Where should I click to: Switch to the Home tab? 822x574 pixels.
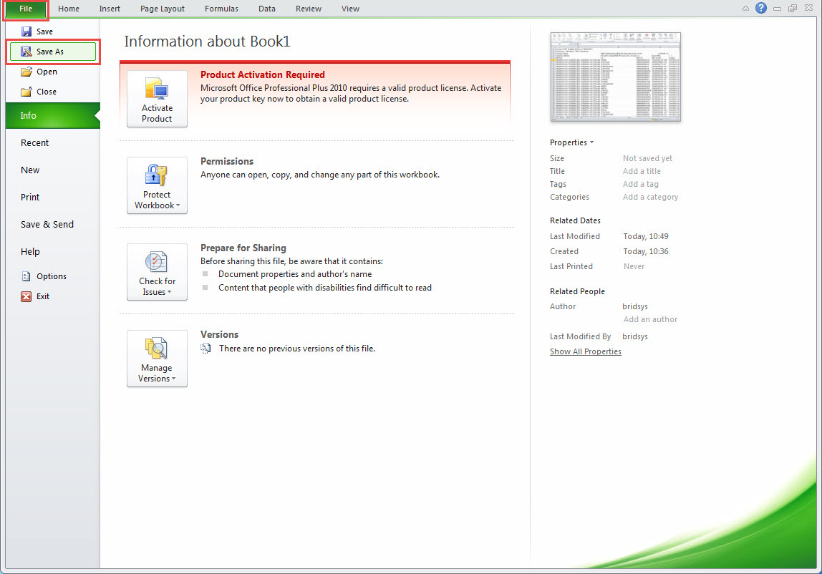click(69, 9)
